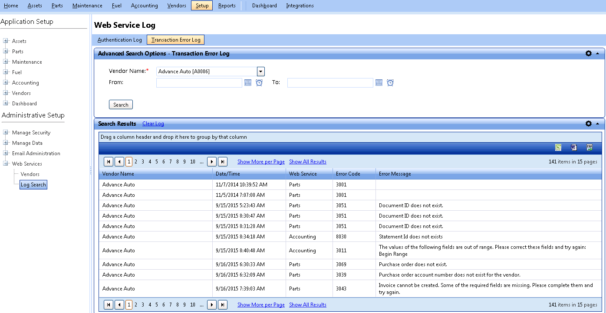606x313 pixels.
Task: Open the To time picker clock
Action: click(x=390, y=83)
